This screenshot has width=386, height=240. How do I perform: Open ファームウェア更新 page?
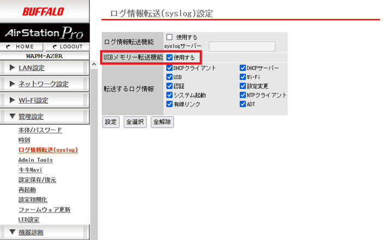tap(44, 210)
